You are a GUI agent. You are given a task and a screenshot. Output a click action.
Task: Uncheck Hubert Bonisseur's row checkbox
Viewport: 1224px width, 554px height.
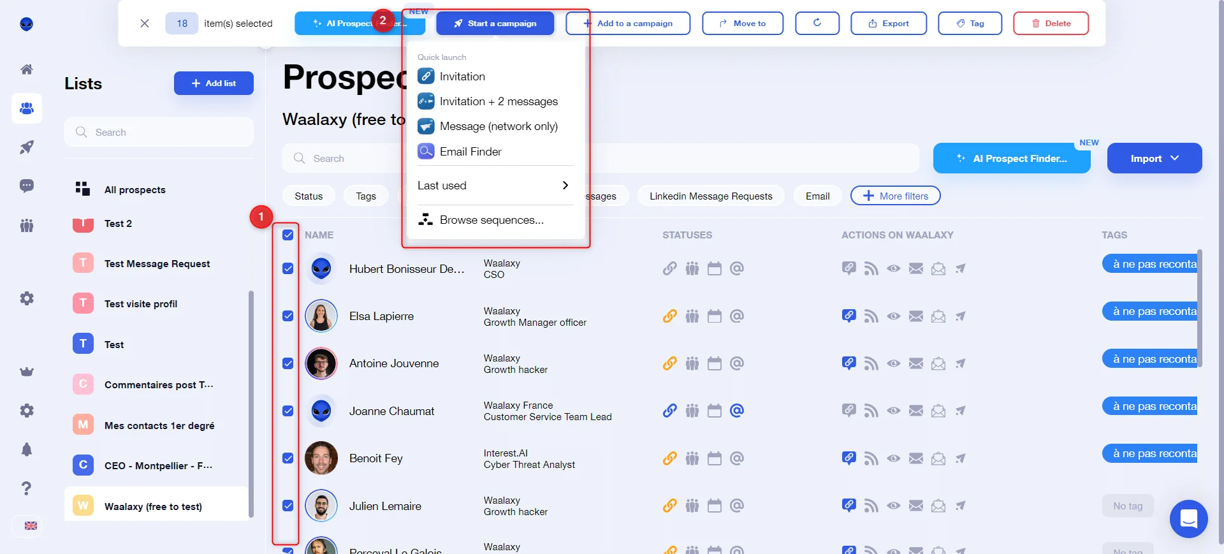click(x=288, y=269)
